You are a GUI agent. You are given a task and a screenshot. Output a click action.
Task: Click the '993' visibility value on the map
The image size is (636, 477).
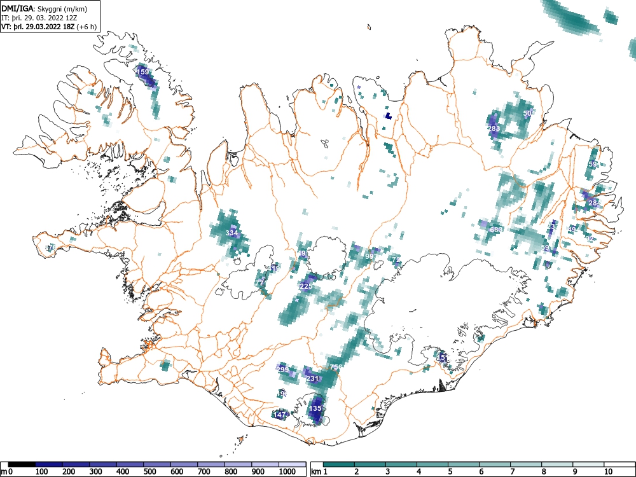pos(371,256)
